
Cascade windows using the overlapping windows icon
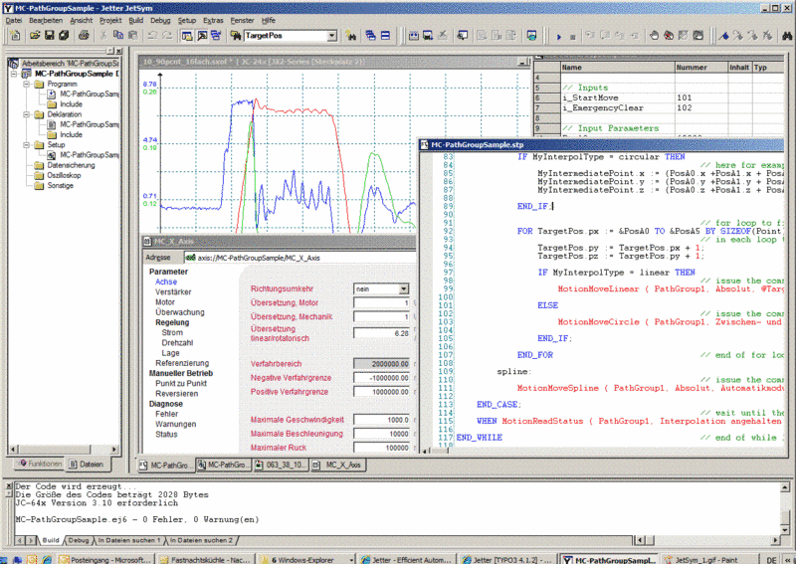[x=370, y=36]
